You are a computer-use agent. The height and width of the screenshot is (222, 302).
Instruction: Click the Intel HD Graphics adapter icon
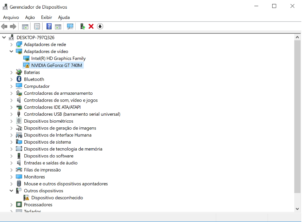26,58
